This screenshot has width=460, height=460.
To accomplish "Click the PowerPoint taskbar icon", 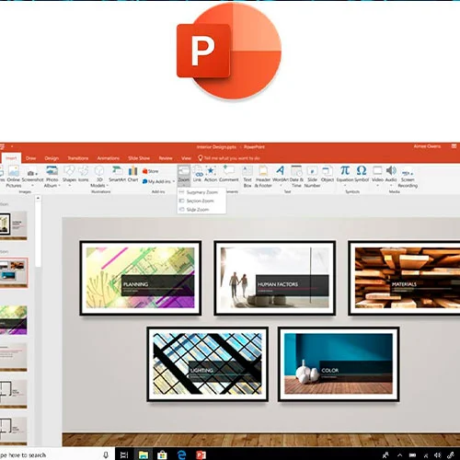I will tap(201, 455).
